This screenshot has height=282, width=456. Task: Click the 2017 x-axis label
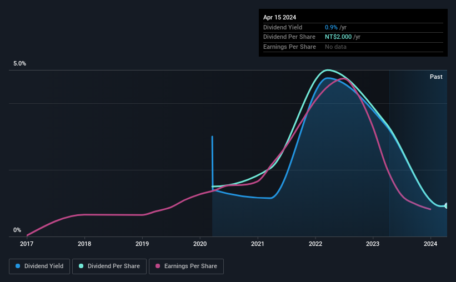pyautogui.click(x=27, y=244)
